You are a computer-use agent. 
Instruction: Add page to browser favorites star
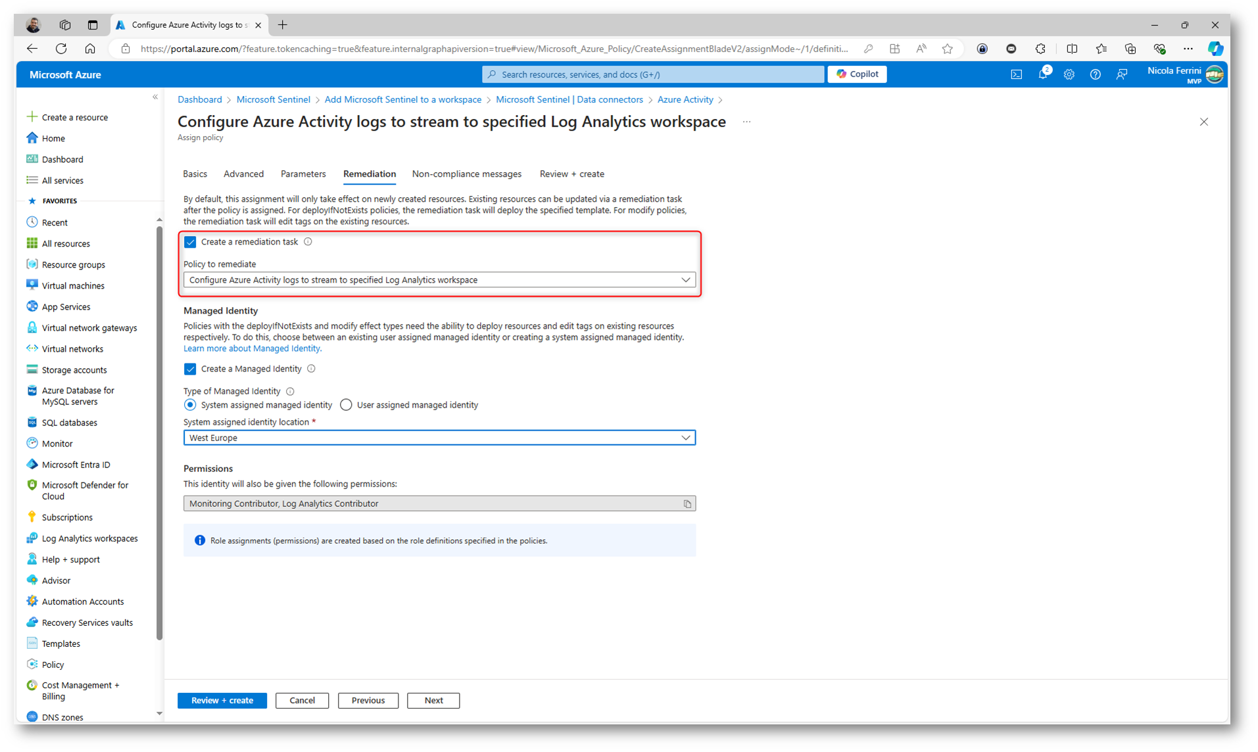tap(947, 49)
